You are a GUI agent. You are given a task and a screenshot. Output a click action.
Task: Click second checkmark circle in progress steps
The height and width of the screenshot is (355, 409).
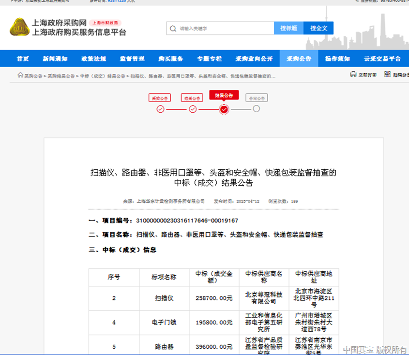click(193, 109)
